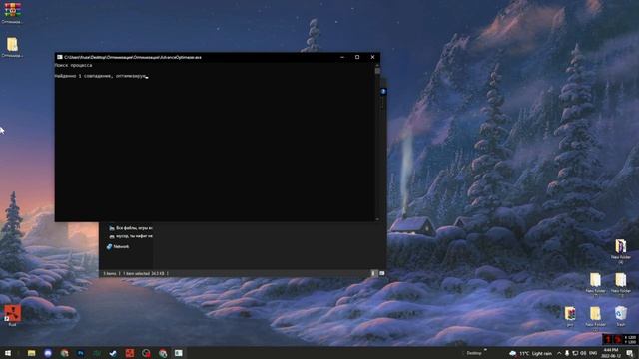Open the Trash recycle bin icon
This screenshot has width=639, height=359.
click(620, 314)
